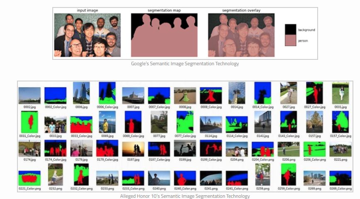Select the 'segmentation map' heading text

[164, 10]
